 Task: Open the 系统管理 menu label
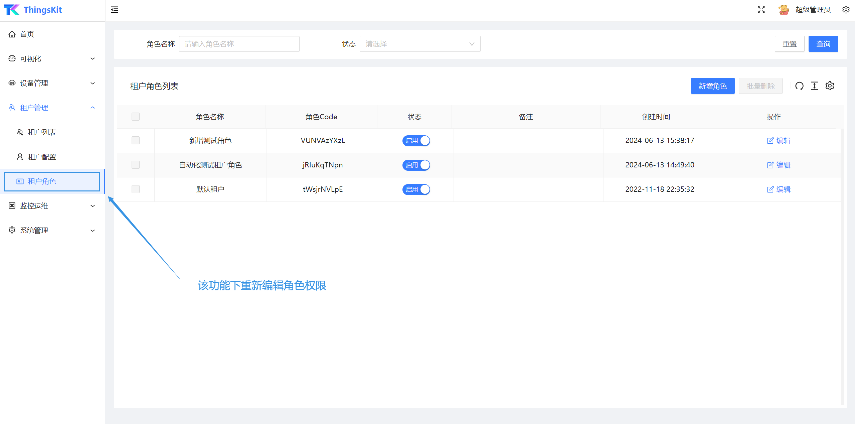[34, 231]
